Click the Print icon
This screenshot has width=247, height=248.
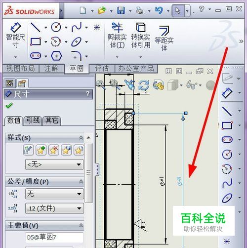140,10
